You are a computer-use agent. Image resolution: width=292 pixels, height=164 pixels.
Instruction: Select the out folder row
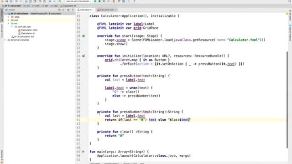pyautogui.click(x=39, y=20)
